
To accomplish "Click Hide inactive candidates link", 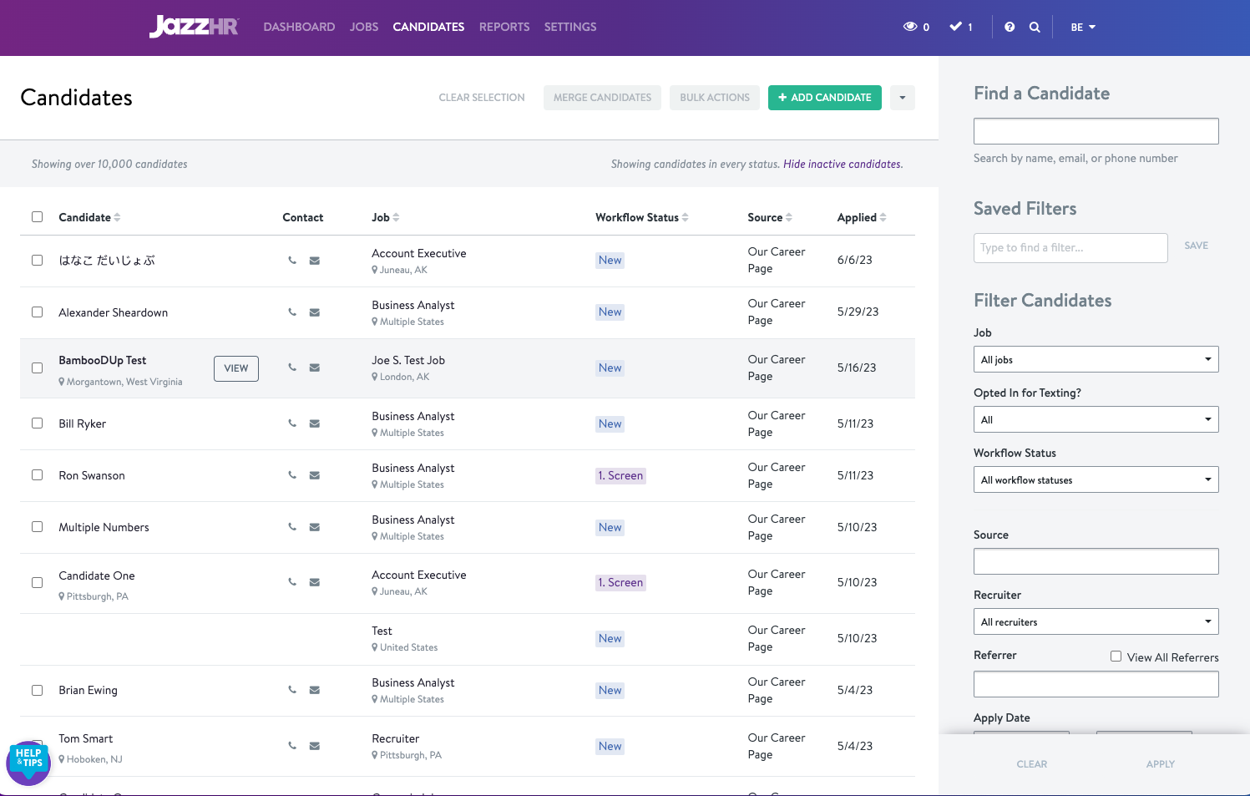I will [843, 165].
